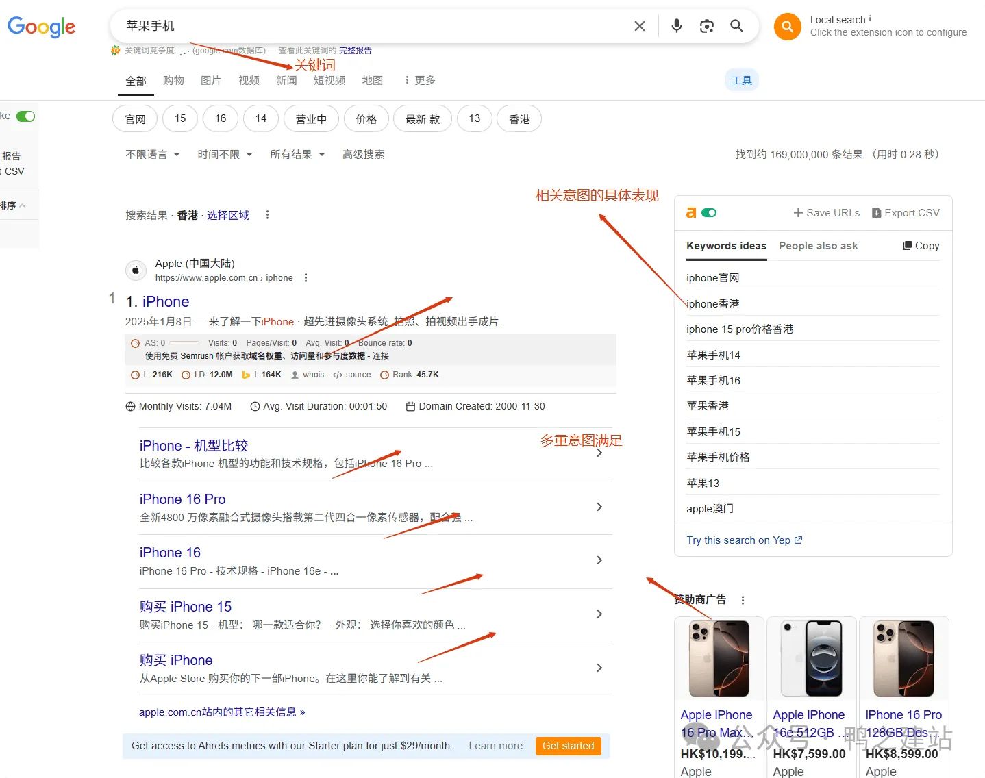
Task: Click keyword idea iphone 15 pro价格香港
Action: tap(740, 329)
